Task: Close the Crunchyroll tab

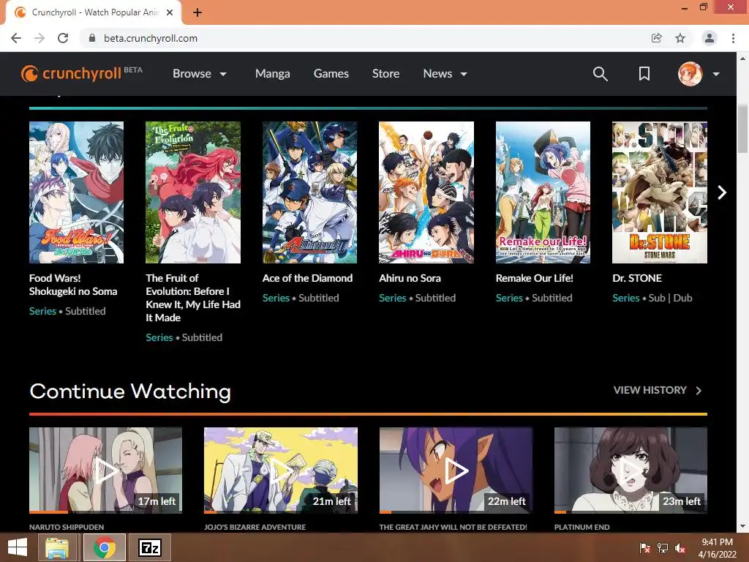Action: 170,12
